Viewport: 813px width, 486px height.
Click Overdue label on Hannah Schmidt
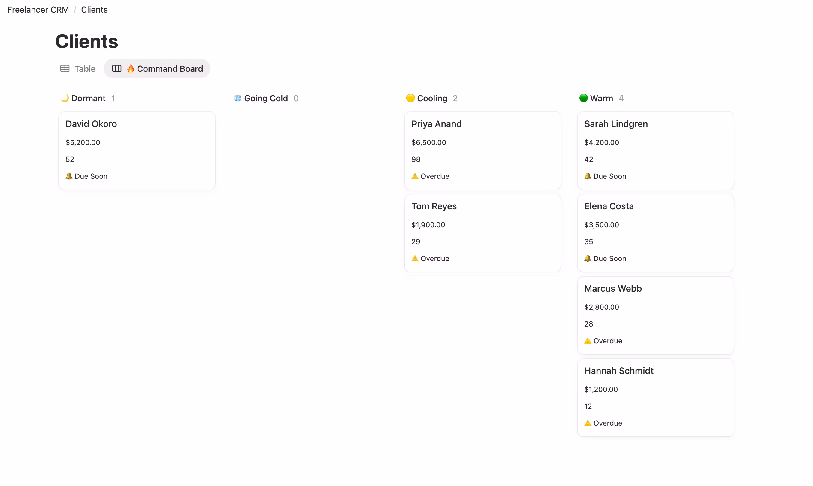click(608, 423)
